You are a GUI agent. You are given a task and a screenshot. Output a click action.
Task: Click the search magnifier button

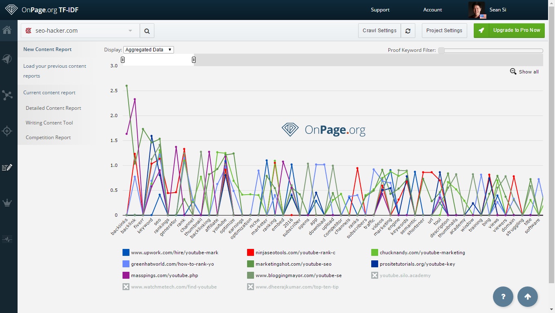(x=147, y=31)
